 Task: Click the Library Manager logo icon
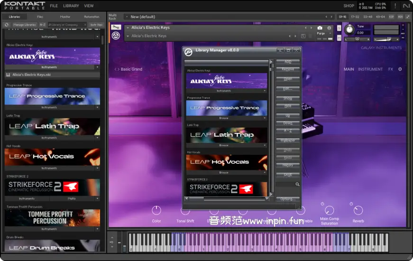188,52
